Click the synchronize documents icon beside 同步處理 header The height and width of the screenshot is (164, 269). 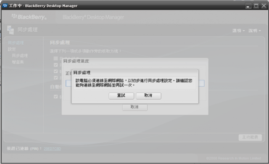[11, 30]
